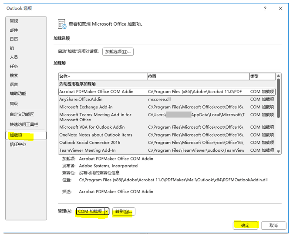This screenshot has width=290, height=237.
Task: Open the 常规 category
Action: coord(26,21)
